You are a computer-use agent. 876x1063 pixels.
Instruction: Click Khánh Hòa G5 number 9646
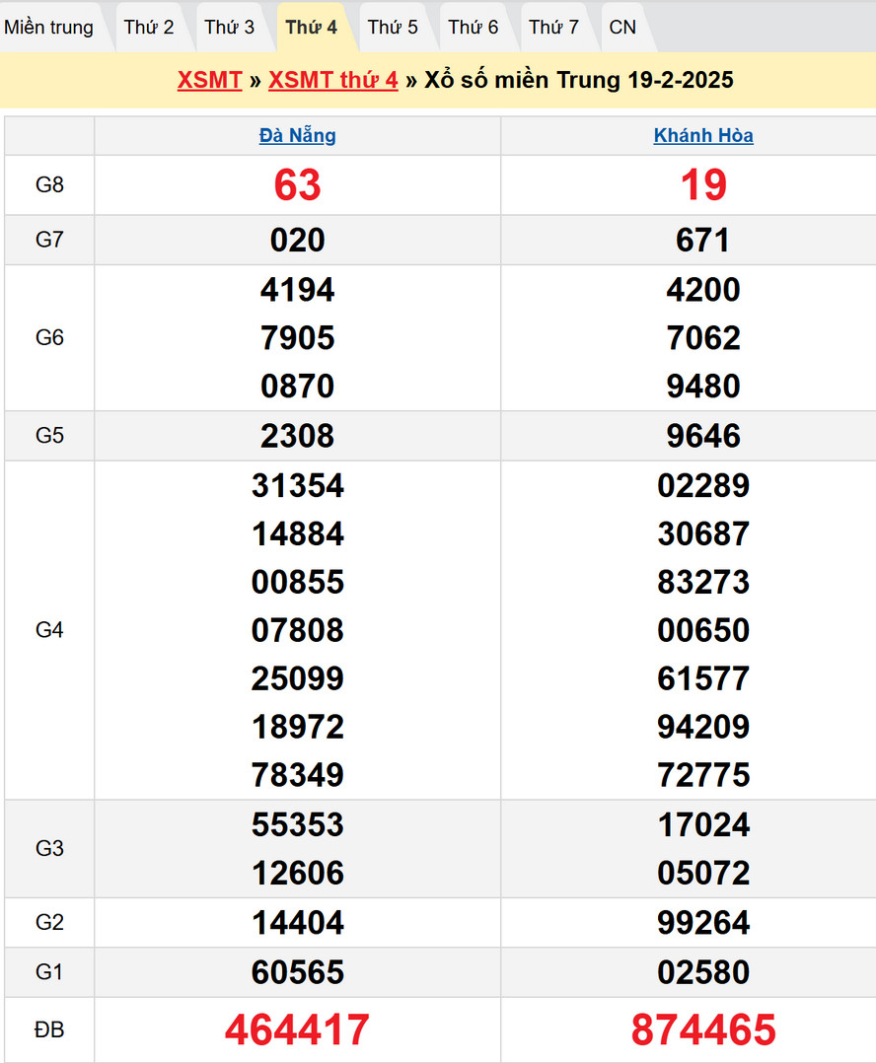703,436
